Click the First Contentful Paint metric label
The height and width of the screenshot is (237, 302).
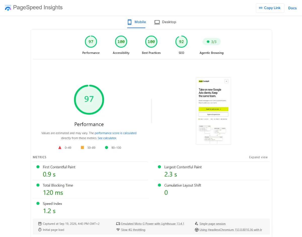click(x=59, y=167)
